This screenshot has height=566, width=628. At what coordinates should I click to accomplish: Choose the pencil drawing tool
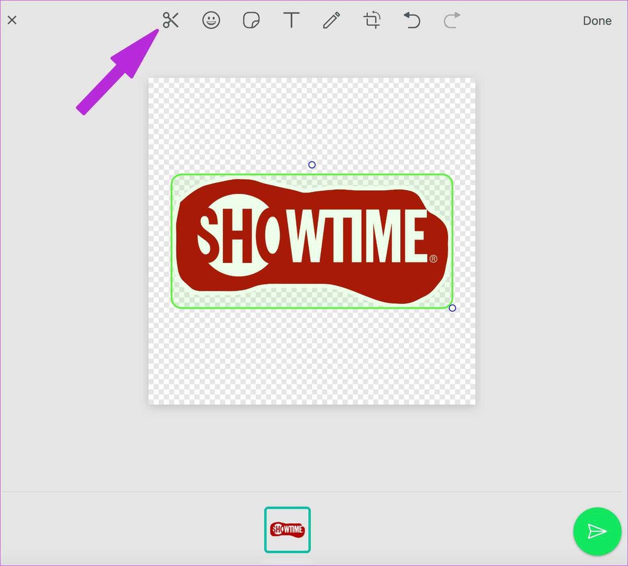[332, 20]
